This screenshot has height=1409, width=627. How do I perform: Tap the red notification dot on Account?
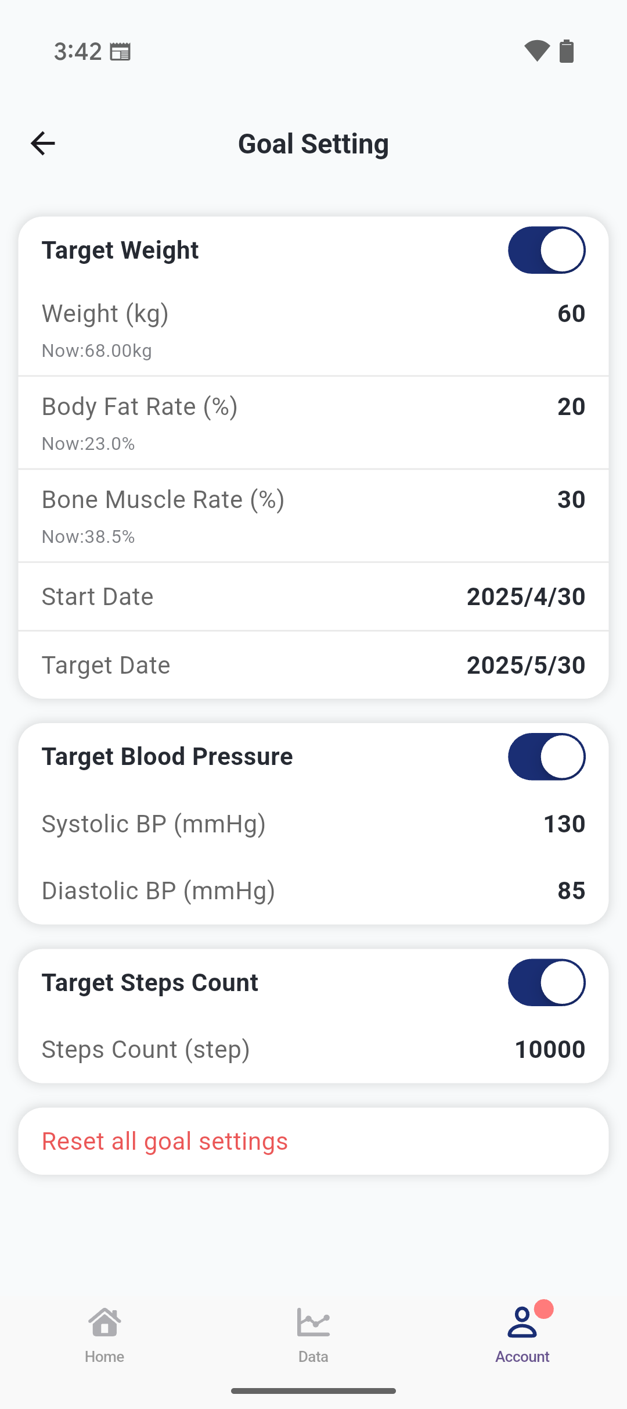tap(544, 1309)
